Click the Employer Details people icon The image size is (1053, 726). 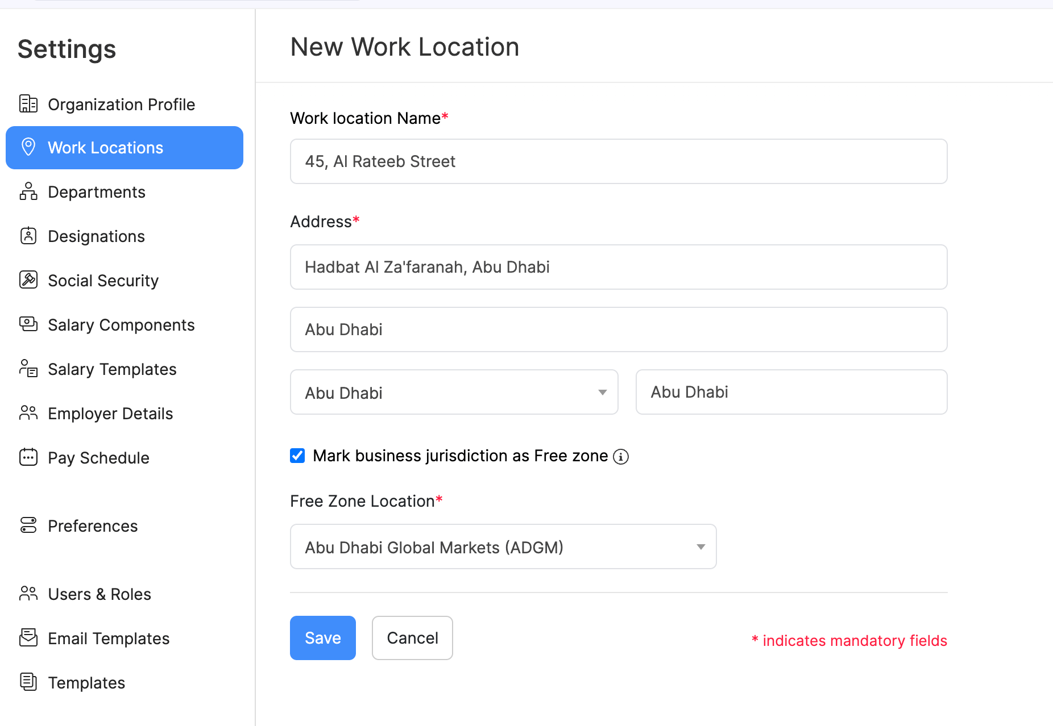coord(28,413)
